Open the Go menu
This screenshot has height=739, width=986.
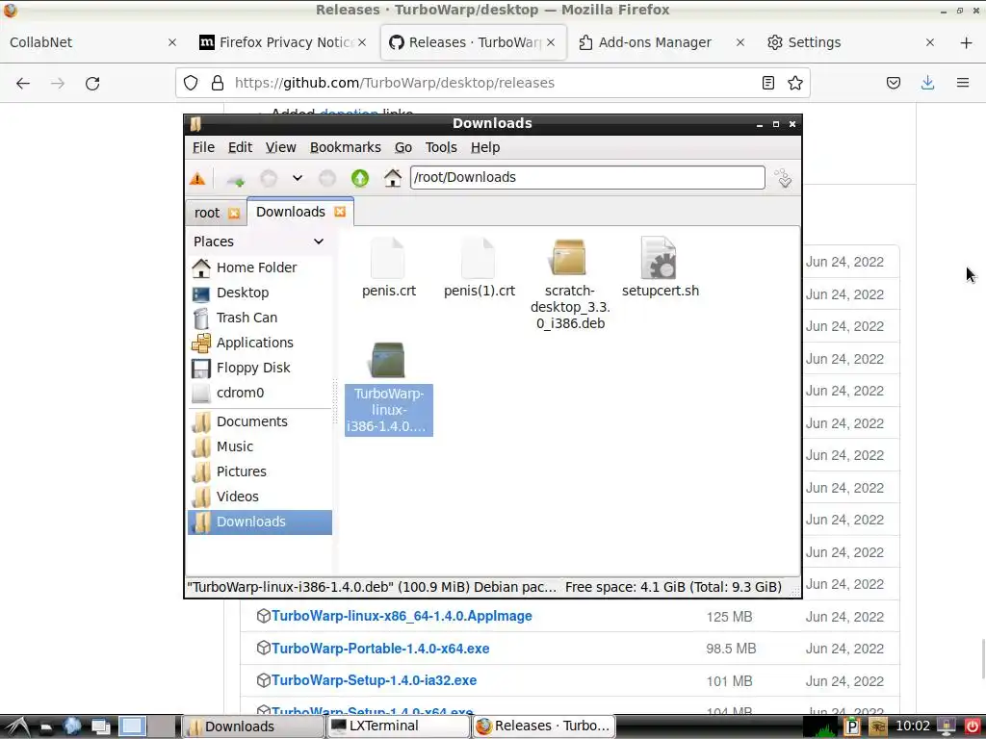click(403, 147)
